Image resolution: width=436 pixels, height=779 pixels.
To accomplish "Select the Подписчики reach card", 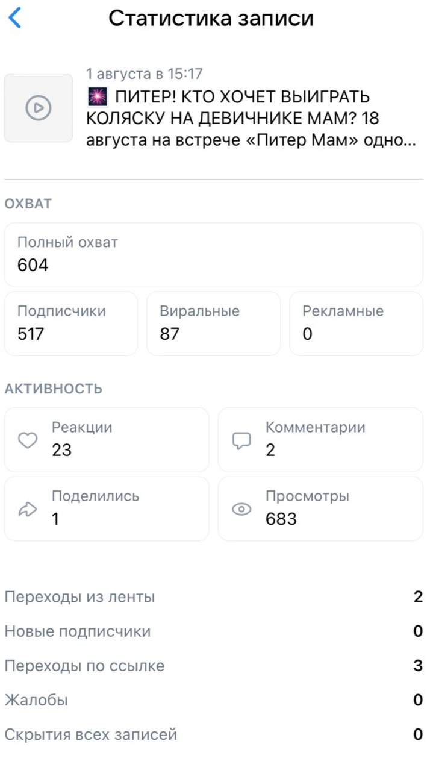I will pyautogui.click(x=71, y=324).
